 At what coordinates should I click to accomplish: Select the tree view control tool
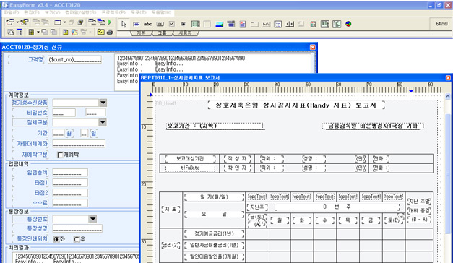(x=278, y=24)
